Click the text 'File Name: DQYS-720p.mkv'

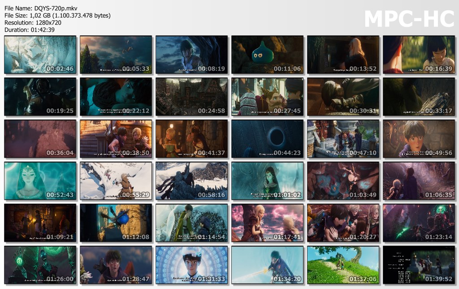click(x=41, y=8)
